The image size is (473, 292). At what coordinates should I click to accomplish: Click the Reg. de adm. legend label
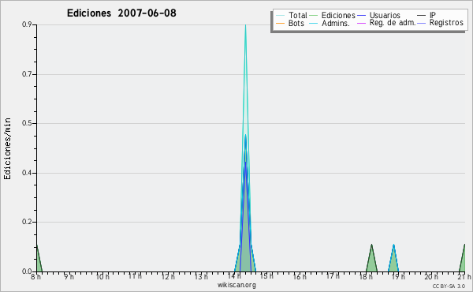point(393,23)
